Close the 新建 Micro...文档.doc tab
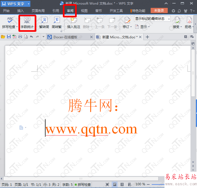Image resolution: width=197 pixels, height=188 pixels. 140,37
